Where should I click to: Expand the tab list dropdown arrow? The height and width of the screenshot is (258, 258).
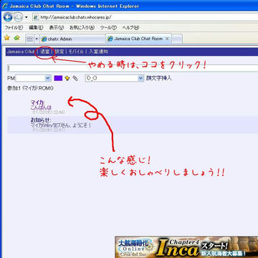click(x=37, y=39)
